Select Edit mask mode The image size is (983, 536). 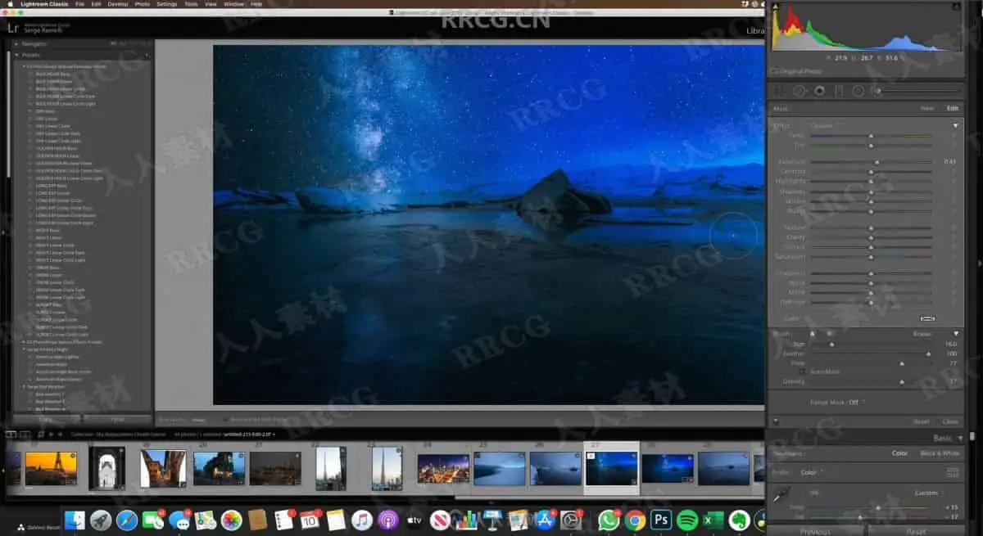953,108
